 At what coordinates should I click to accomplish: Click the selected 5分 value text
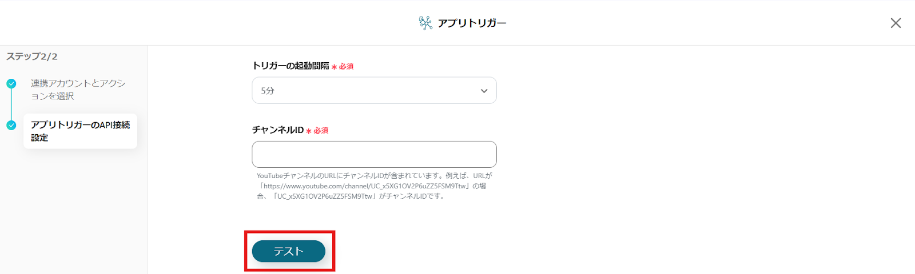(x=268, y=91)
